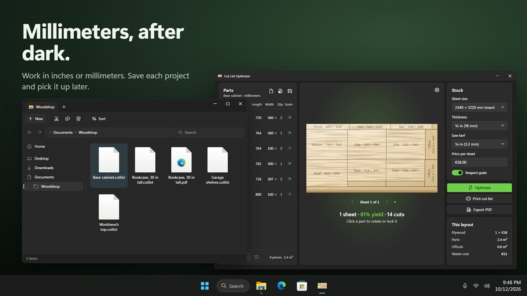The height and width of the screenshot is (296, 527).
Task: Open volume control in system tray
Action: [487, 286]
